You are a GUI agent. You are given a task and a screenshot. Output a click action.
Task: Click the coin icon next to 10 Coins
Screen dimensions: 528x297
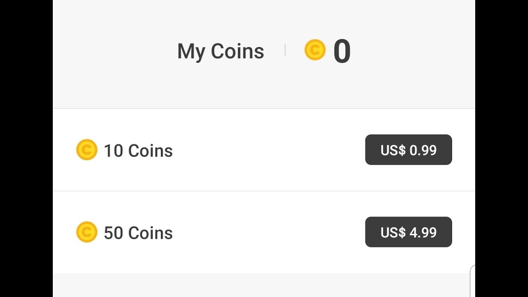click(x=87, y=150)
